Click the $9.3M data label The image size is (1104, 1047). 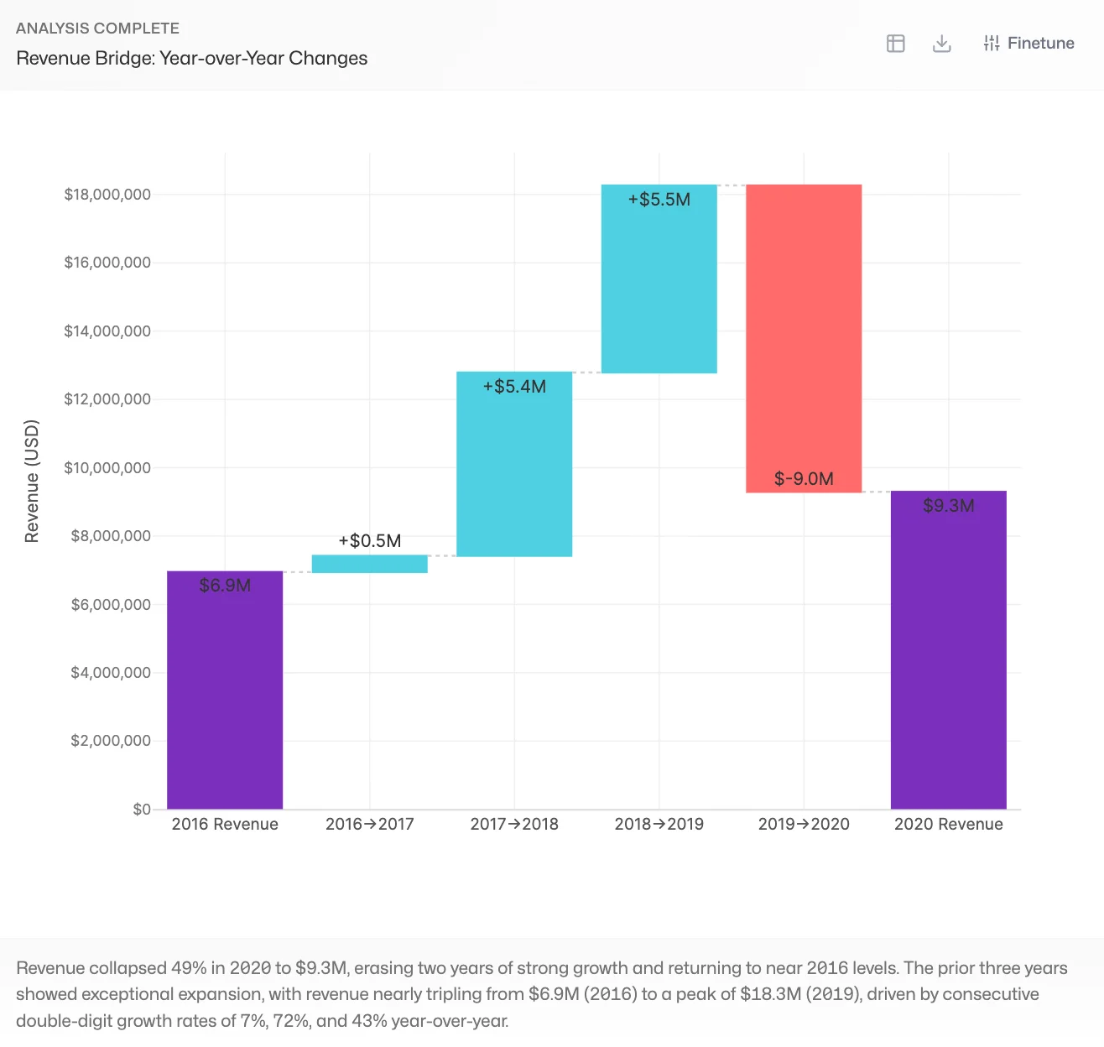(x=948, y=506)
